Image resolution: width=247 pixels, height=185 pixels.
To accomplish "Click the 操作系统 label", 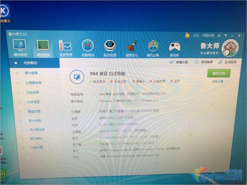I will (77, 101).
